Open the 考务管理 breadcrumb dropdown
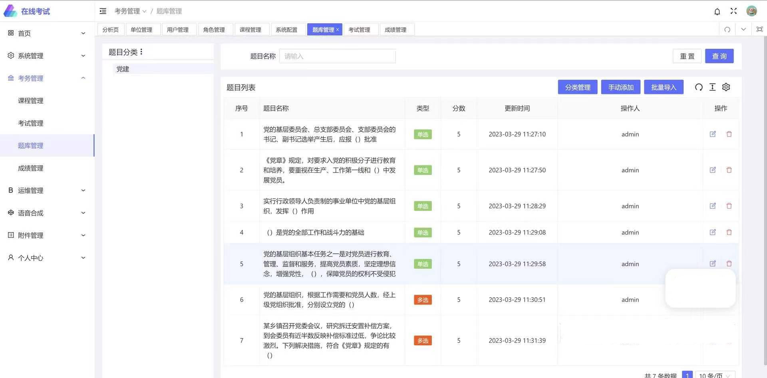This screenshot has width=767, height=378. coord(130,11)
